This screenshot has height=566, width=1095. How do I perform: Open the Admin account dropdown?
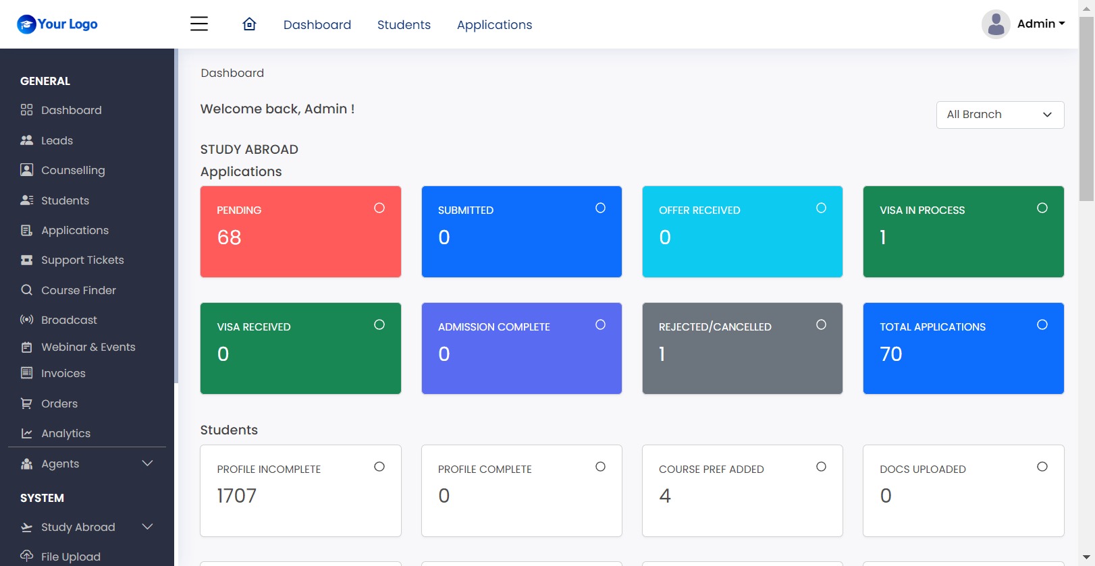coord(1041,24)
